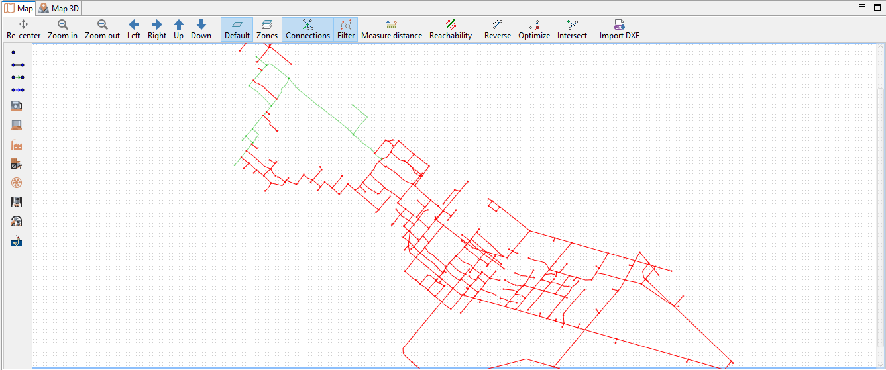The image size is (886, 370).
Task: Pan the map Right
Action: (x=157, y=30)
